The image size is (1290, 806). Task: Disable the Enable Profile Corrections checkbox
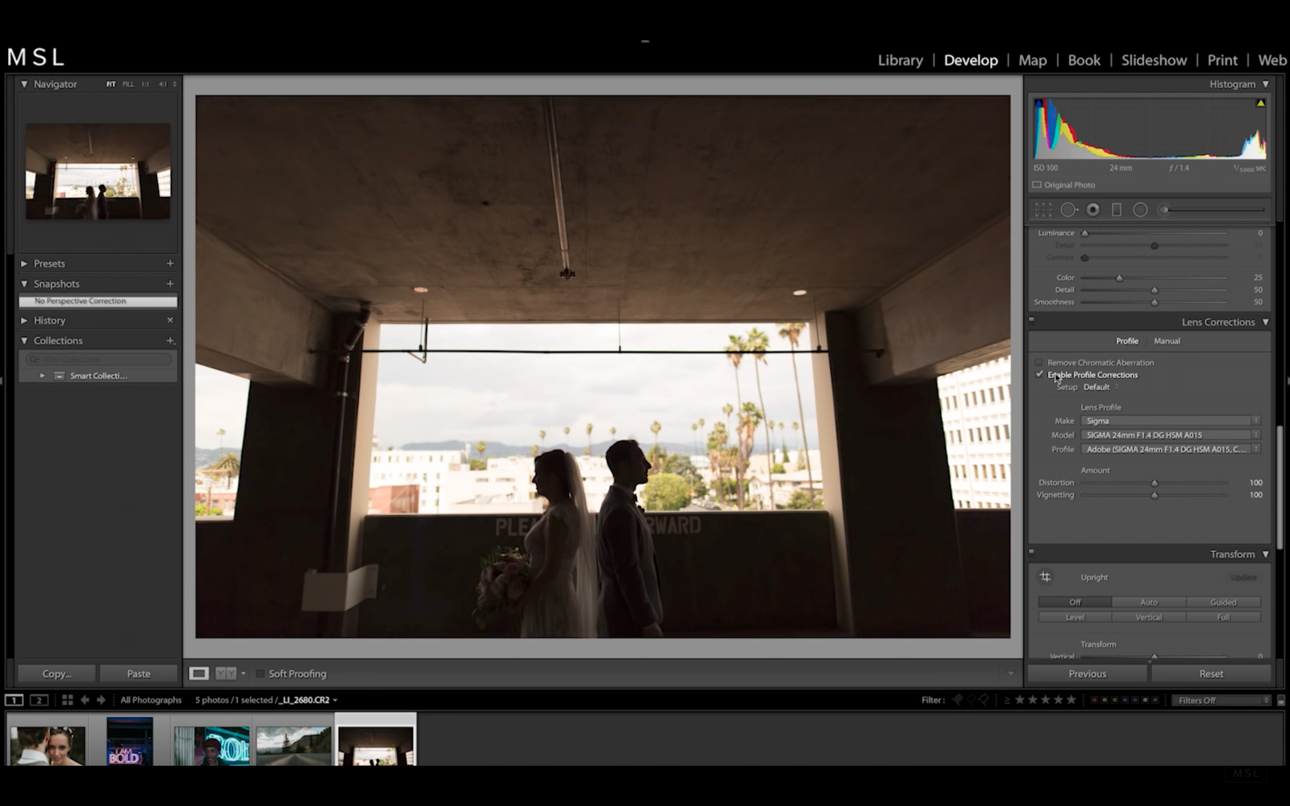(1039, 374)
